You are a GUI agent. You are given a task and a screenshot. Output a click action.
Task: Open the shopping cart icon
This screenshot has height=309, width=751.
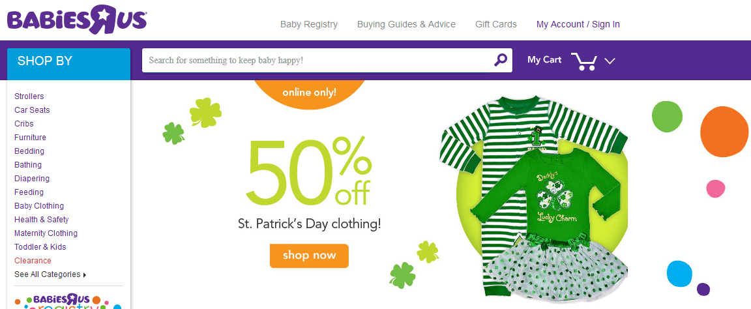coord(584,61)
